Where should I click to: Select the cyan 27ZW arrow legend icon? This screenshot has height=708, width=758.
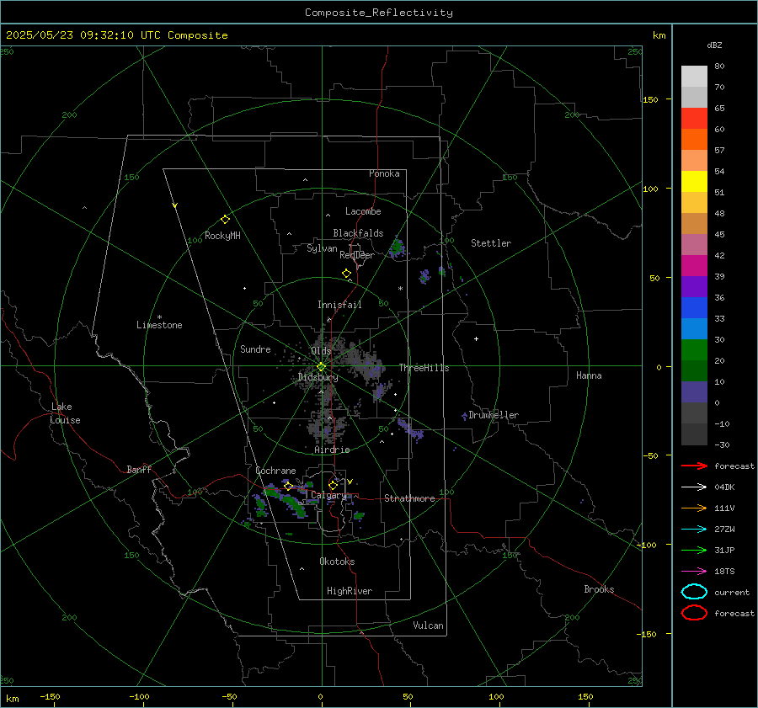694,530
